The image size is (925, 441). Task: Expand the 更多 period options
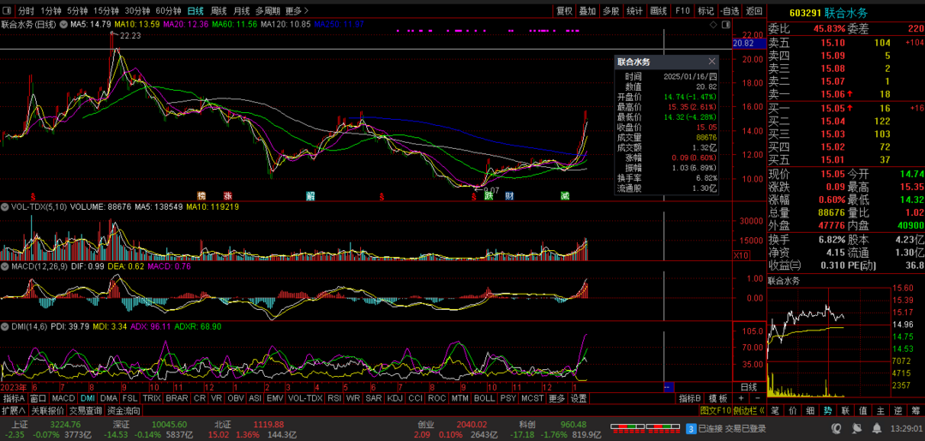[x=296, y=11]
